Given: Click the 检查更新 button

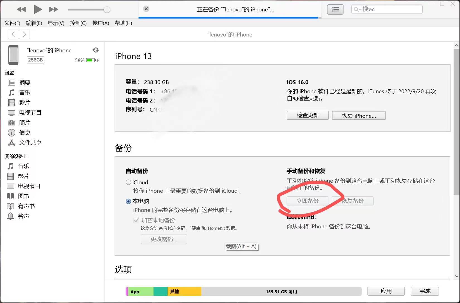Looking at the screenshot, I should tap(308, 116).
